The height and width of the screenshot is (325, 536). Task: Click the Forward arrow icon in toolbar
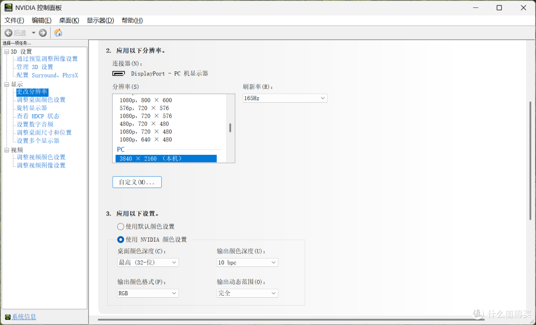point(43,33)
